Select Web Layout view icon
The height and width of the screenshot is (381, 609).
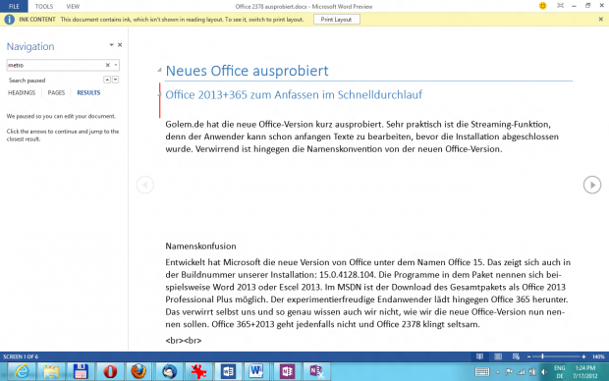516,356
